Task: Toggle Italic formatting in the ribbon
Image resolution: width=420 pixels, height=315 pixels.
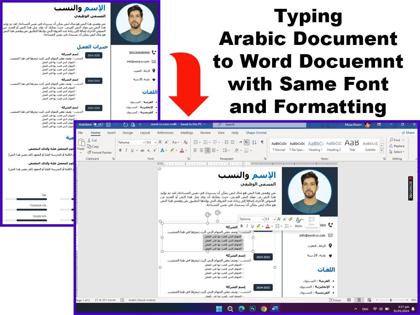Action: pos(126,150)
